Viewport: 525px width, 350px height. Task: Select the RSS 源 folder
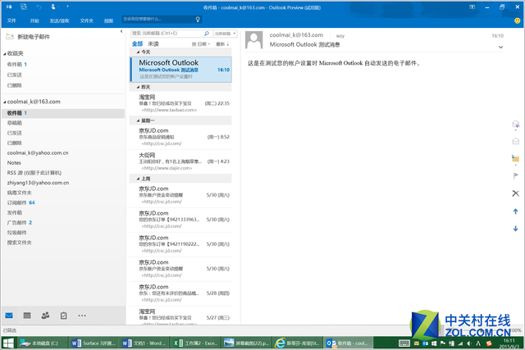[x=34, y=173]
